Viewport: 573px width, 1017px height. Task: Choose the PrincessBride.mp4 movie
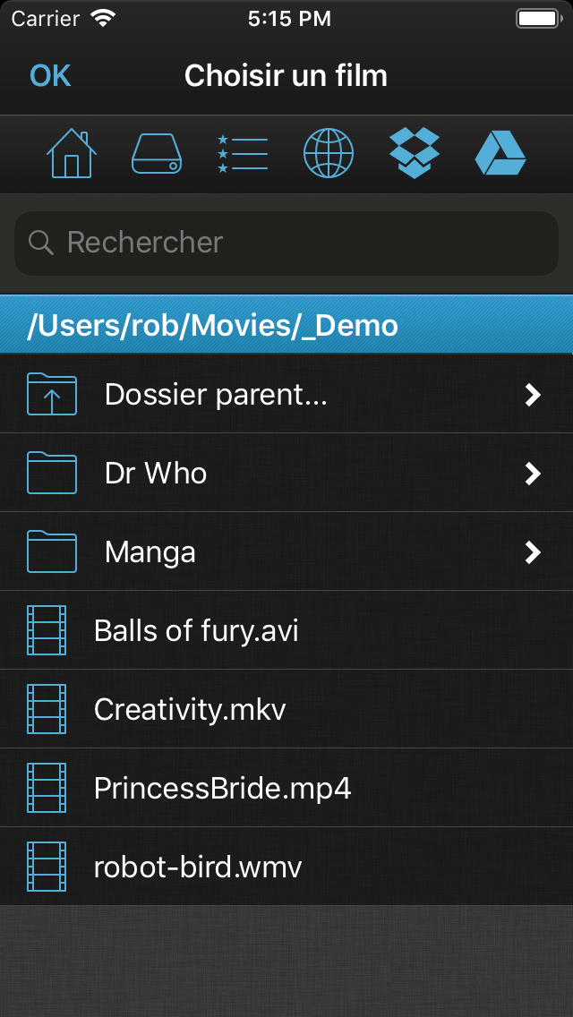tap(222, 789)
